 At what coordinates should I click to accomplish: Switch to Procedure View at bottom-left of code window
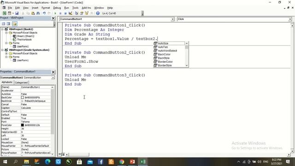[59, 154]
